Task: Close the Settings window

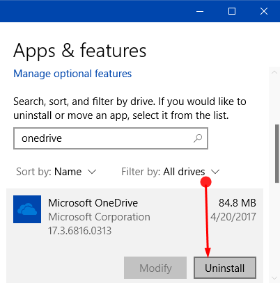Action: tap(264, 11)
